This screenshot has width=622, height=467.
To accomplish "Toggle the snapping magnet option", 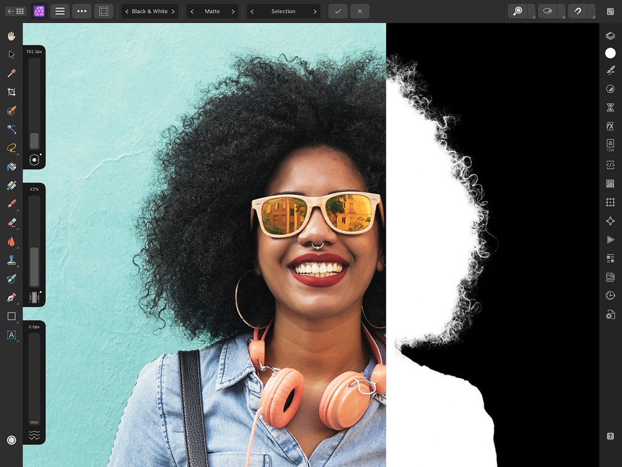I will [577, 11].
